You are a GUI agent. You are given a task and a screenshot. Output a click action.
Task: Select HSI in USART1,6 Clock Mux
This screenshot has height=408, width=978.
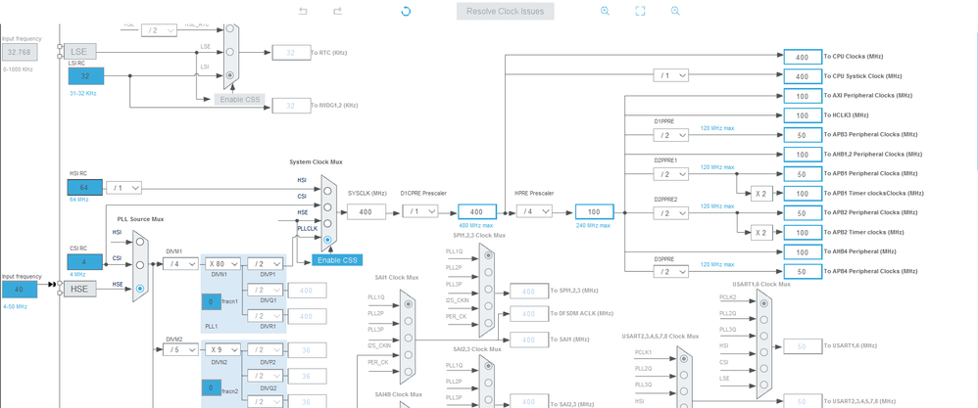(x=763, y=351)
